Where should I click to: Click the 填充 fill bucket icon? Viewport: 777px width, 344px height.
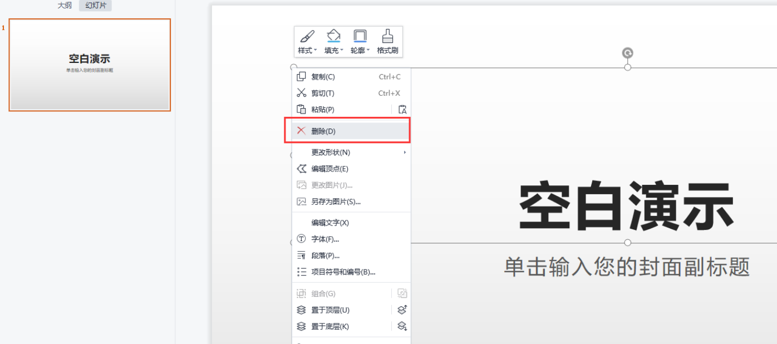pyautogui.click(x=333, y=36)
